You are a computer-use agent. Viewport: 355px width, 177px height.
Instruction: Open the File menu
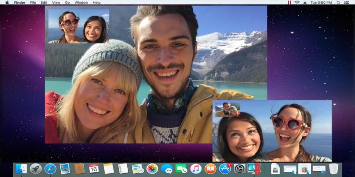coord(33,3)
